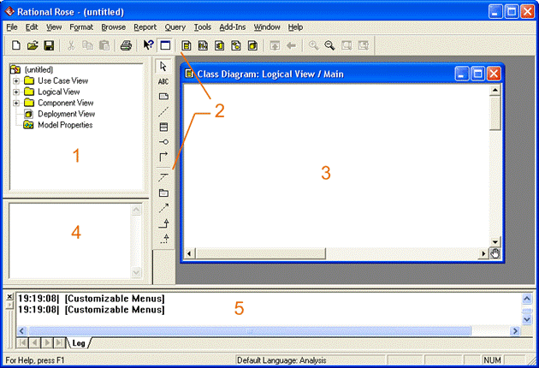Select the Unidirectional Association tool
The height and width of the screenshot is (368, 539).
pyautogui.click(x=163, y=157)
